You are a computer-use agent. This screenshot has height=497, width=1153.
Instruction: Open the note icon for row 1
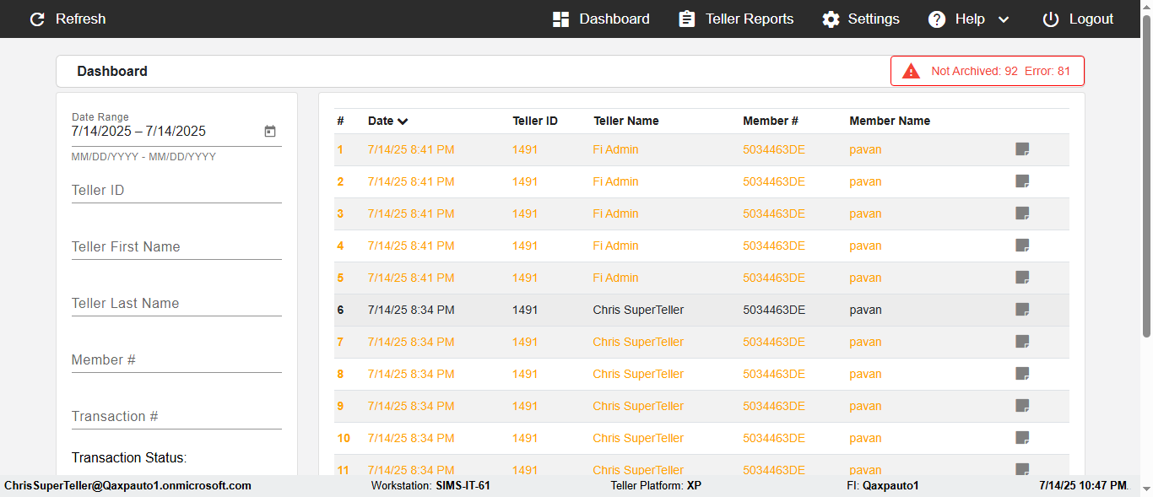pos(1022,149)
